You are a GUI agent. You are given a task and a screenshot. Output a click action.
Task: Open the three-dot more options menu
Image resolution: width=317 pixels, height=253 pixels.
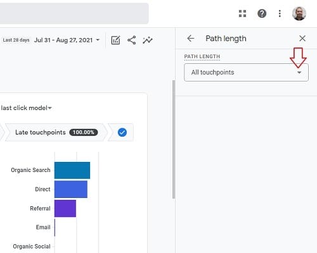point(280,14)
